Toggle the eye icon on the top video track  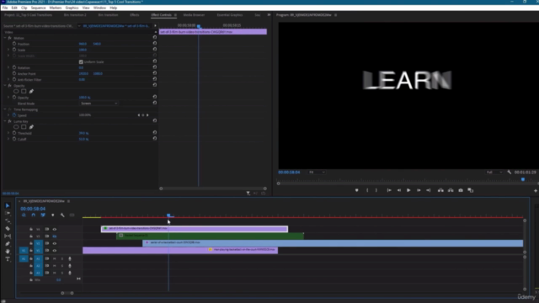click(54, 229)
